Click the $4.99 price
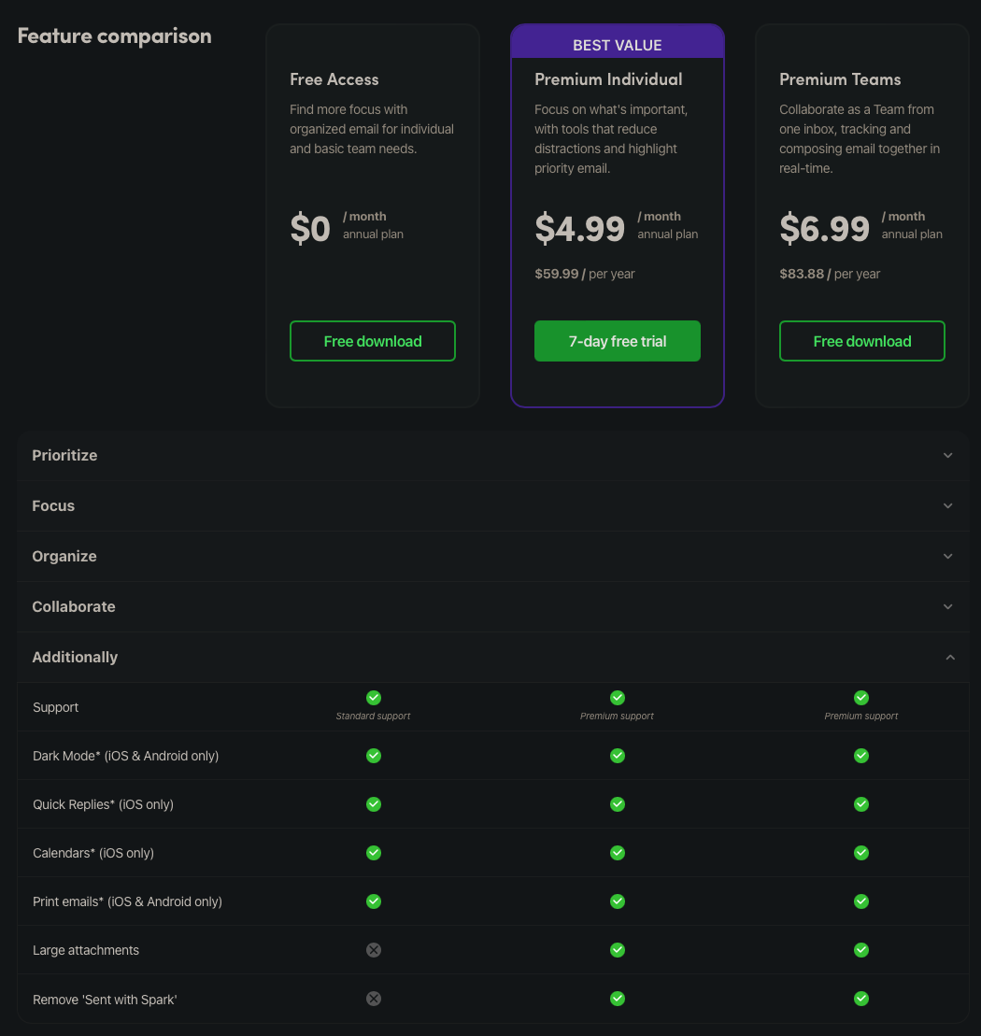The image size is (981, 1036). point(579,229)
